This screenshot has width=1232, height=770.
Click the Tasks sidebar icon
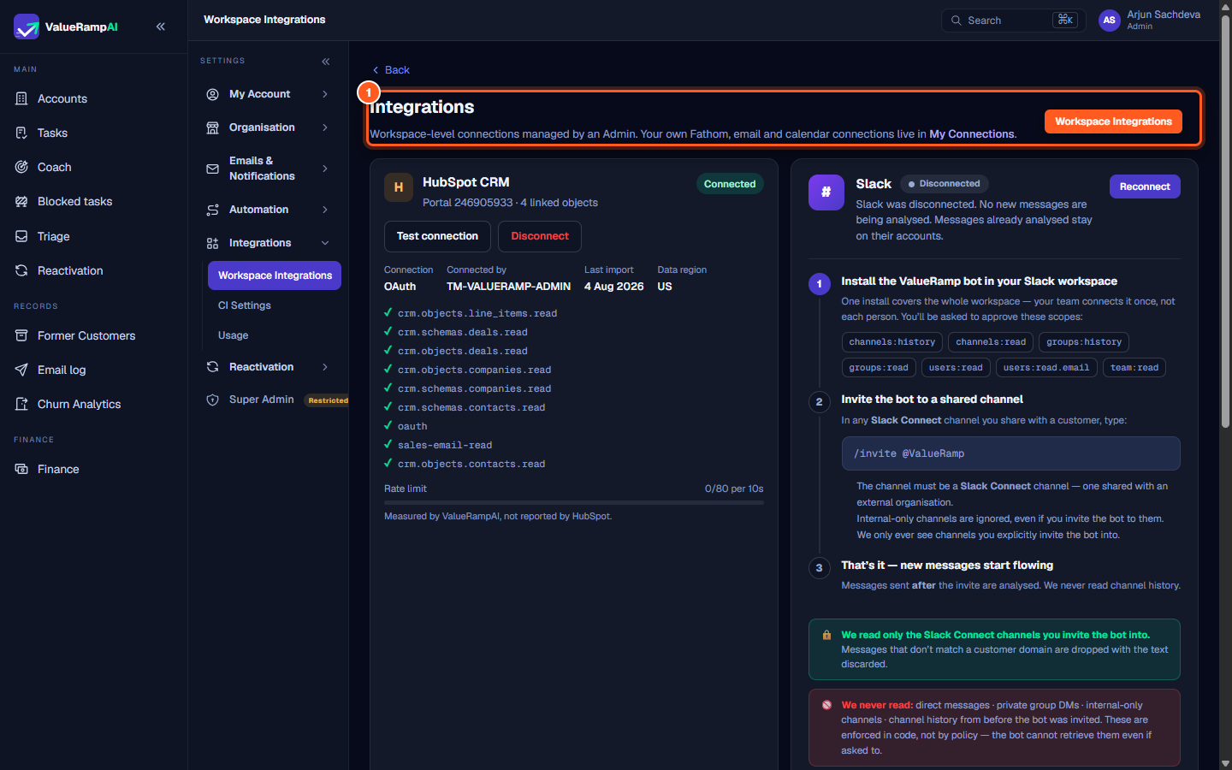pyautogui.click(x=21, y=133)
